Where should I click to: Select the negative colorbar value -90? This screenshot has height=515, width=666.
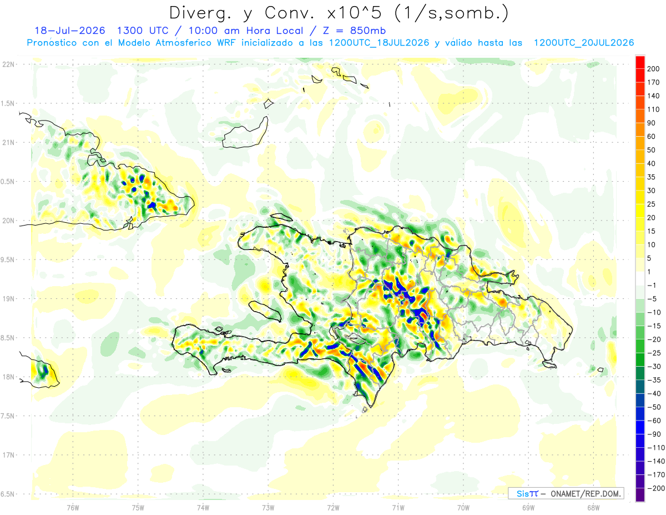[x=653, y=434]
